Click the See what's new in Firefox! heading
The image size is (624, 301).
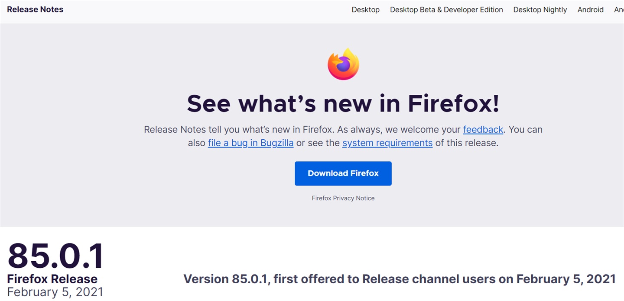(x=343, y=103)
